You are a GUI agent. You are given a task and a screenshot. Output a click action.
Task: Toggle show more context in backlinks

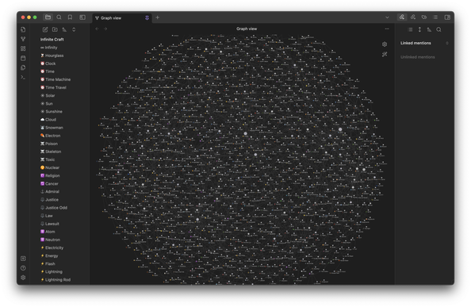(419, 29)
